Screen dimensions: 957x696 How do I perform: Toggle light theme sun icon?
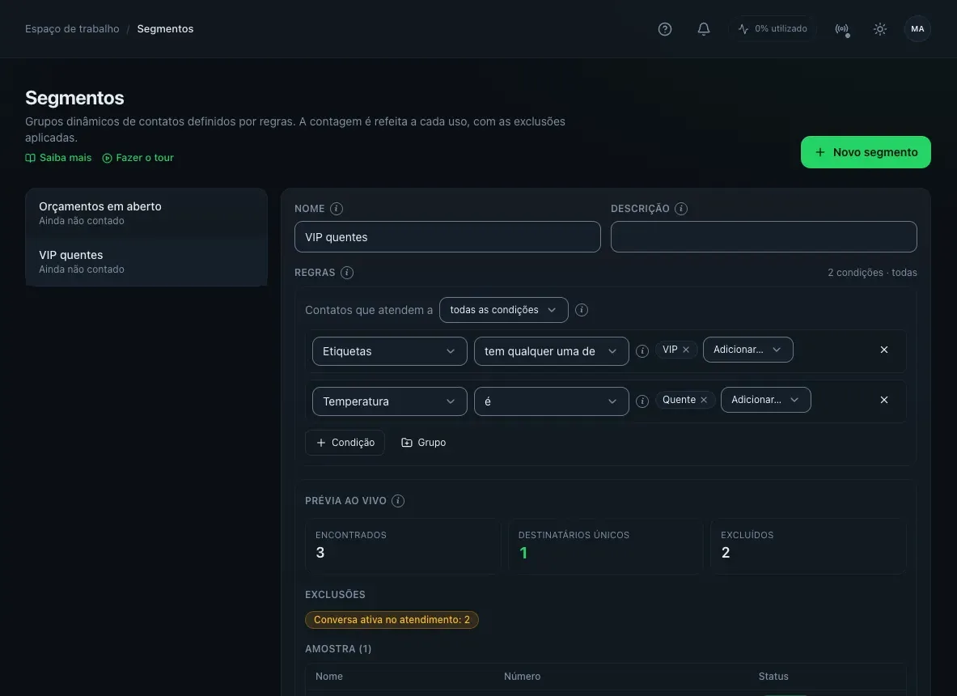(879, 28)
